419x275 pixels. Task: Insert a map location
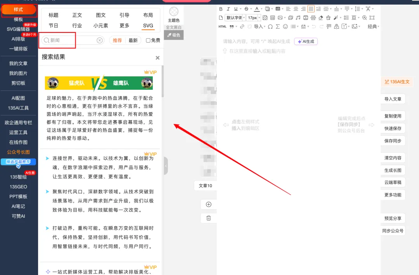click(337, 27)
